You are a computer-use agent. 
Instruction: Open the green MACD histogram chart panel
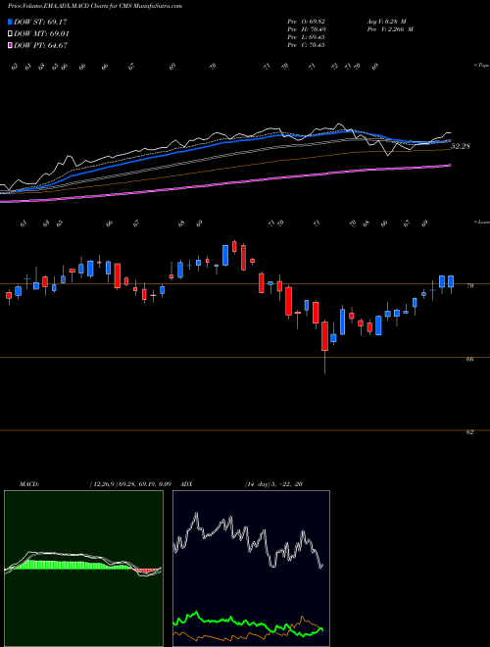click(x=83, y=569)
